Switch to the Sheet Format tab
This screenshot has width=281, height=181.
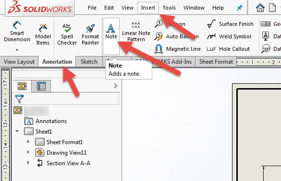tap(216, 62)
